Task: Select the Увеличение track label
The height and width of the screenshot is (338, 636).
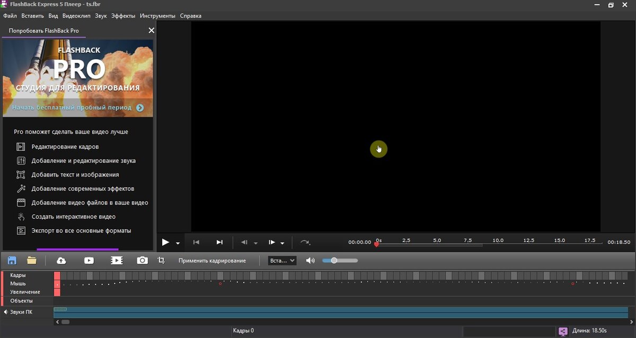Action: pos(25,292)
